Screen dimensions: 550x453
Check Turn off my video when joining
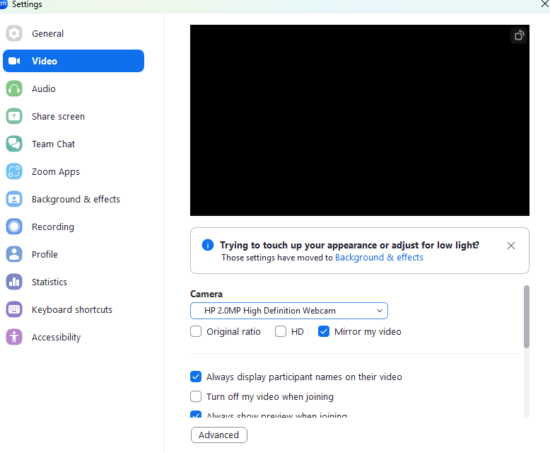point(196,396)
